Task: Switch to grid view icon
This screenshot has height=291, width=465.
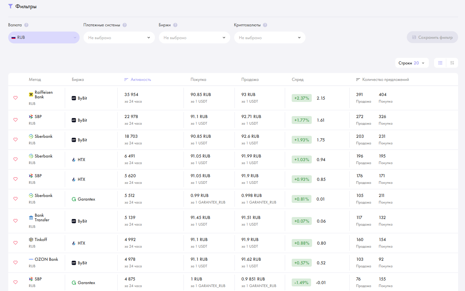Action: (x=452, y=63)
